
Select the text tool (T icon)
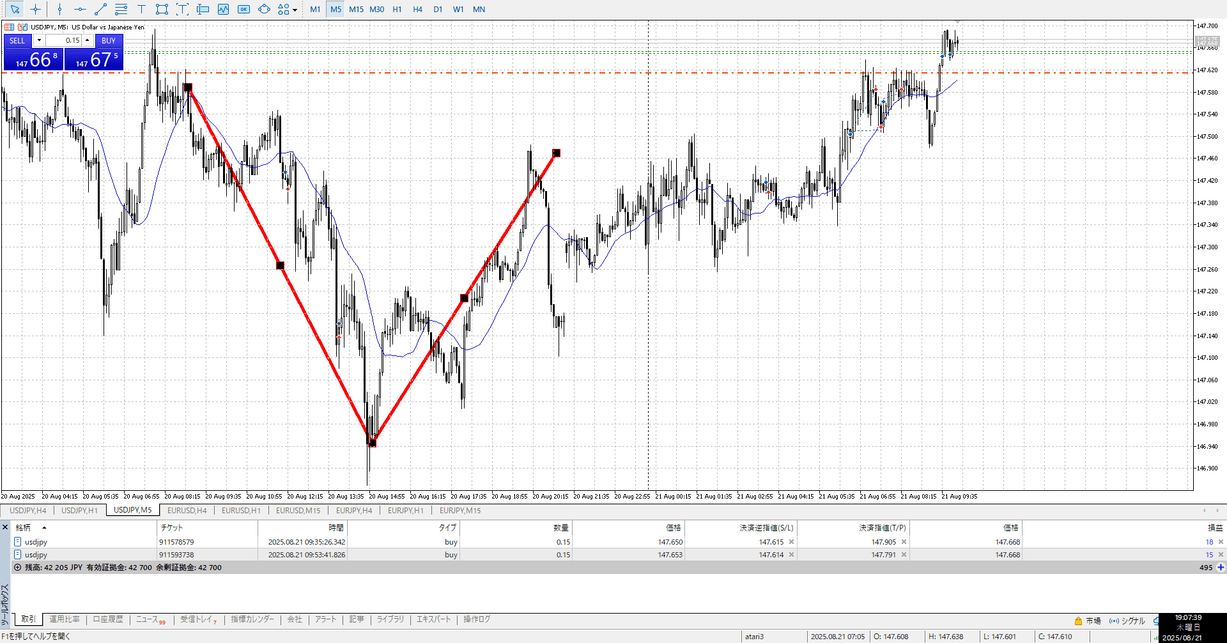[x=141, y=10]
